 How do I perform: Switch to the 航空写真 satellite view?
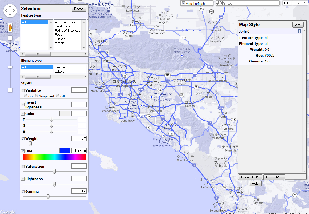[x=300, y=3]
